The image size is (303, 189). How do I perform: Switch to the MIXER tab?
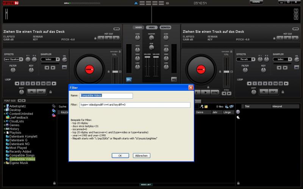138,27
